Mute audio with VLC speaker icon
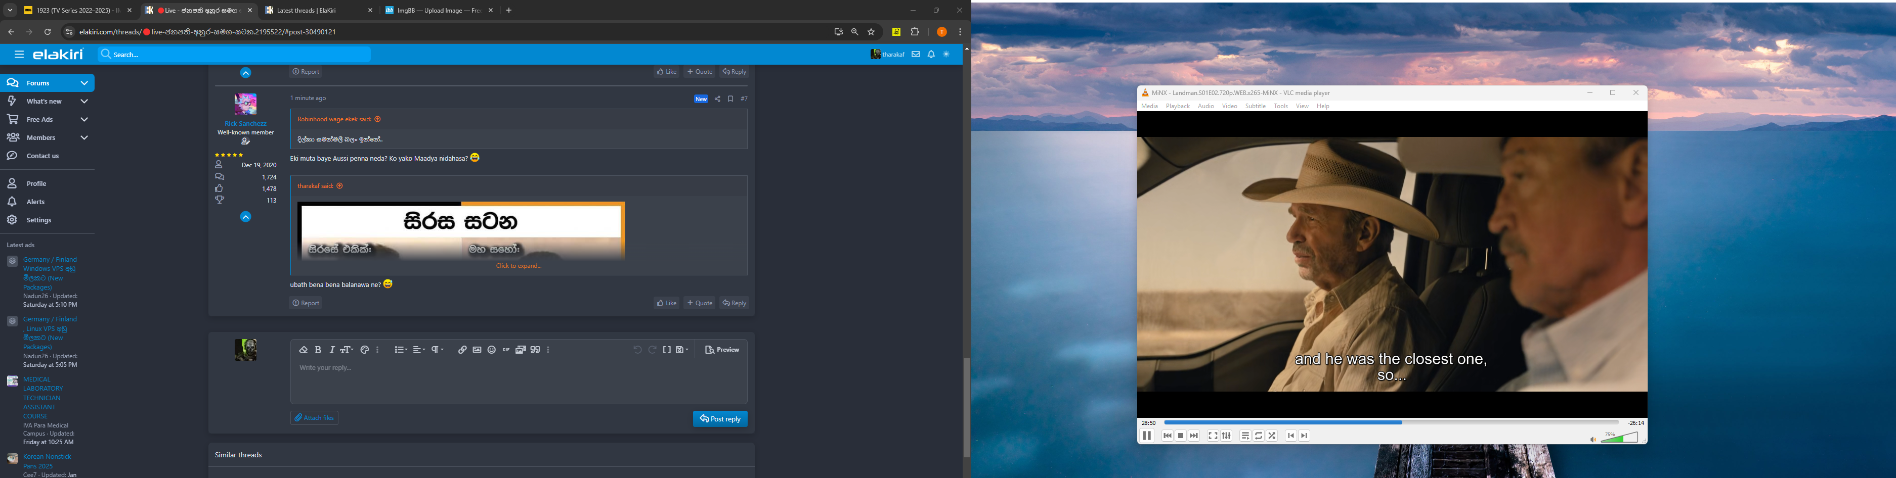 1593,440
